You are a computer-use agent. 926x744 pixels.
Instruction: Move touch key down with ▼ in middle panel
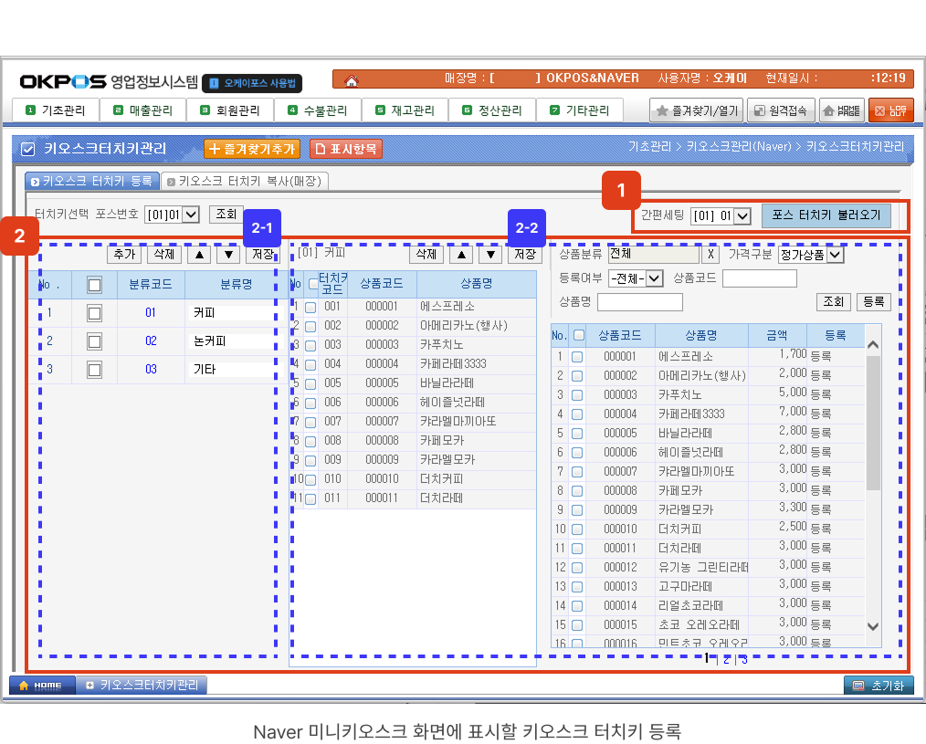pyautogui.click(x=491, y=255)
